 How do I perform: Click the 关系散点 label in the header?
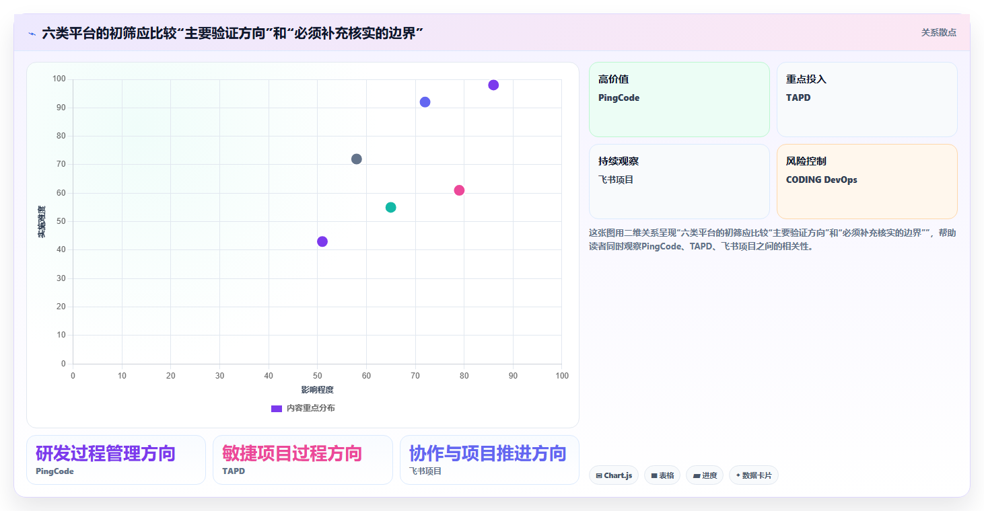click(938, 32)
